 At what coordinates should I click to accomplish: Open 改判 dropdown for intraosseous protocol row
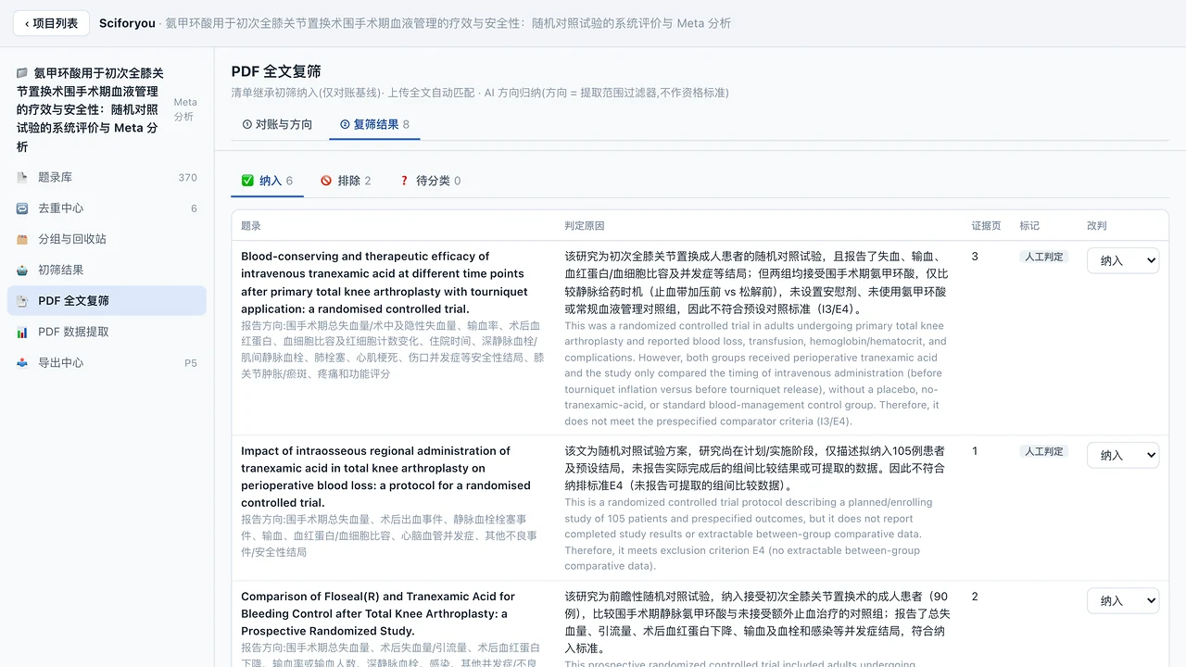click(1123, 455)
